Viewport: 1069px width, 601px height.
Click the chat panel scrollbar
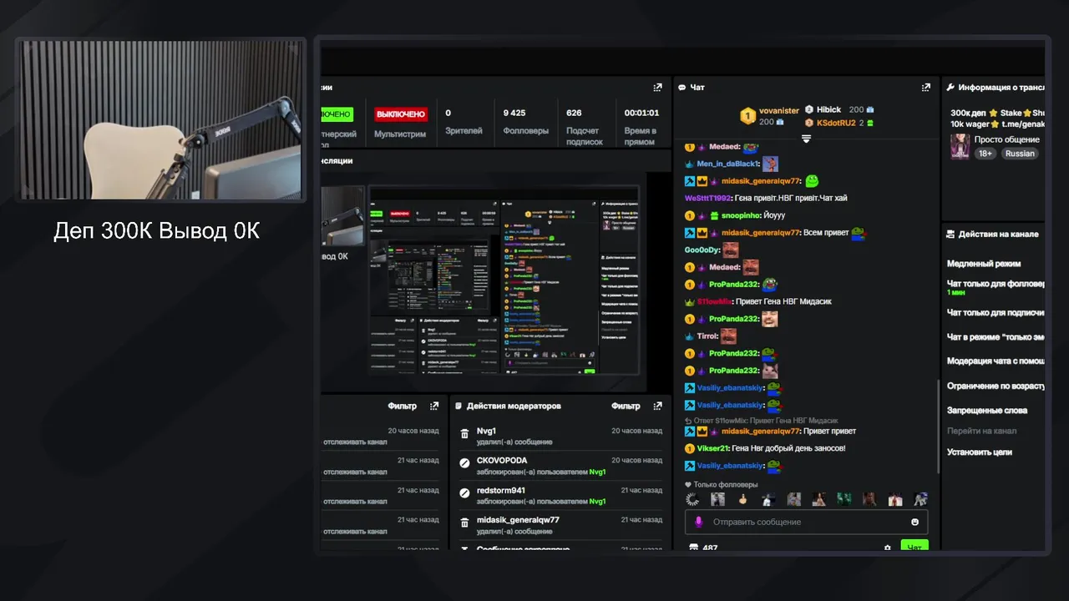937,427
